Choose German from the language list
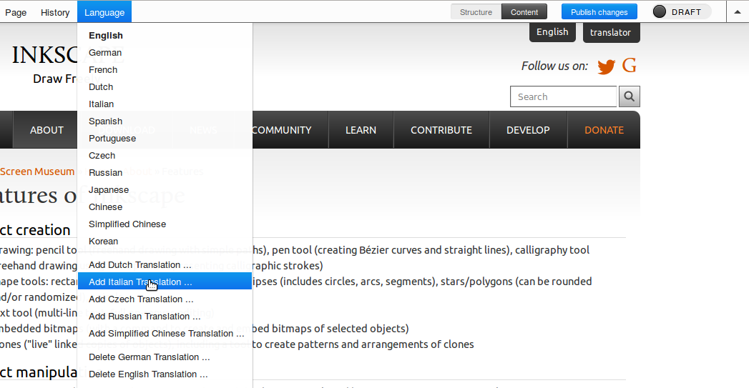Viewport: 749px width, 388px height. click(x=105, y=52)
